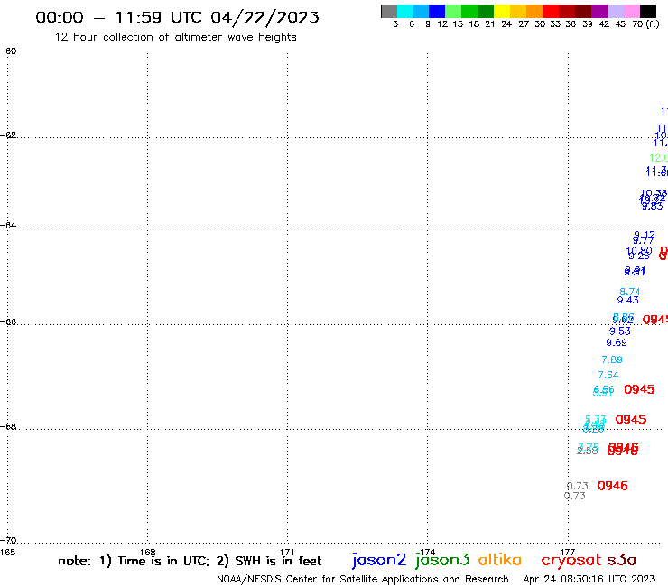The height and width of the screenshot is (587, 668).
Task: Select the pink 70 ft legend swatch
Action: click(631, 11)
